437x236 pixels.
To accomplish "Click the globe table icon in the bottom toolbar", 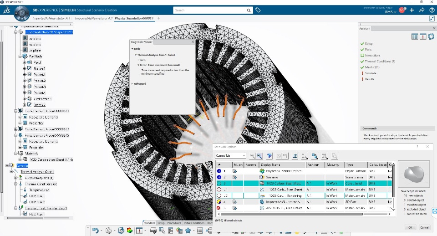I will [179, 231].
